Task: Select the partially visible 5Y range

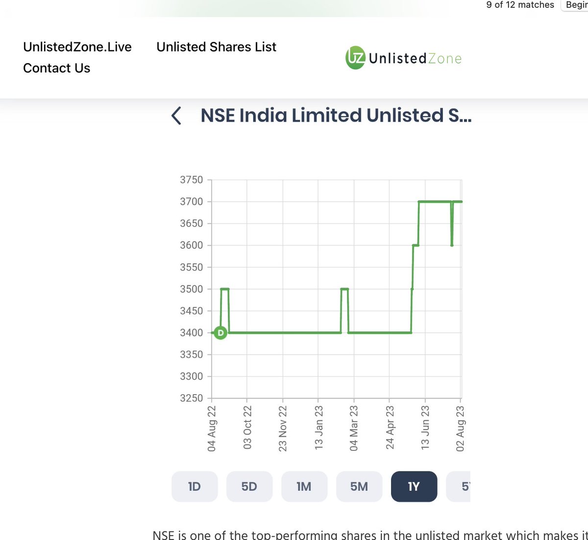Action: click(x=458, y=487)
